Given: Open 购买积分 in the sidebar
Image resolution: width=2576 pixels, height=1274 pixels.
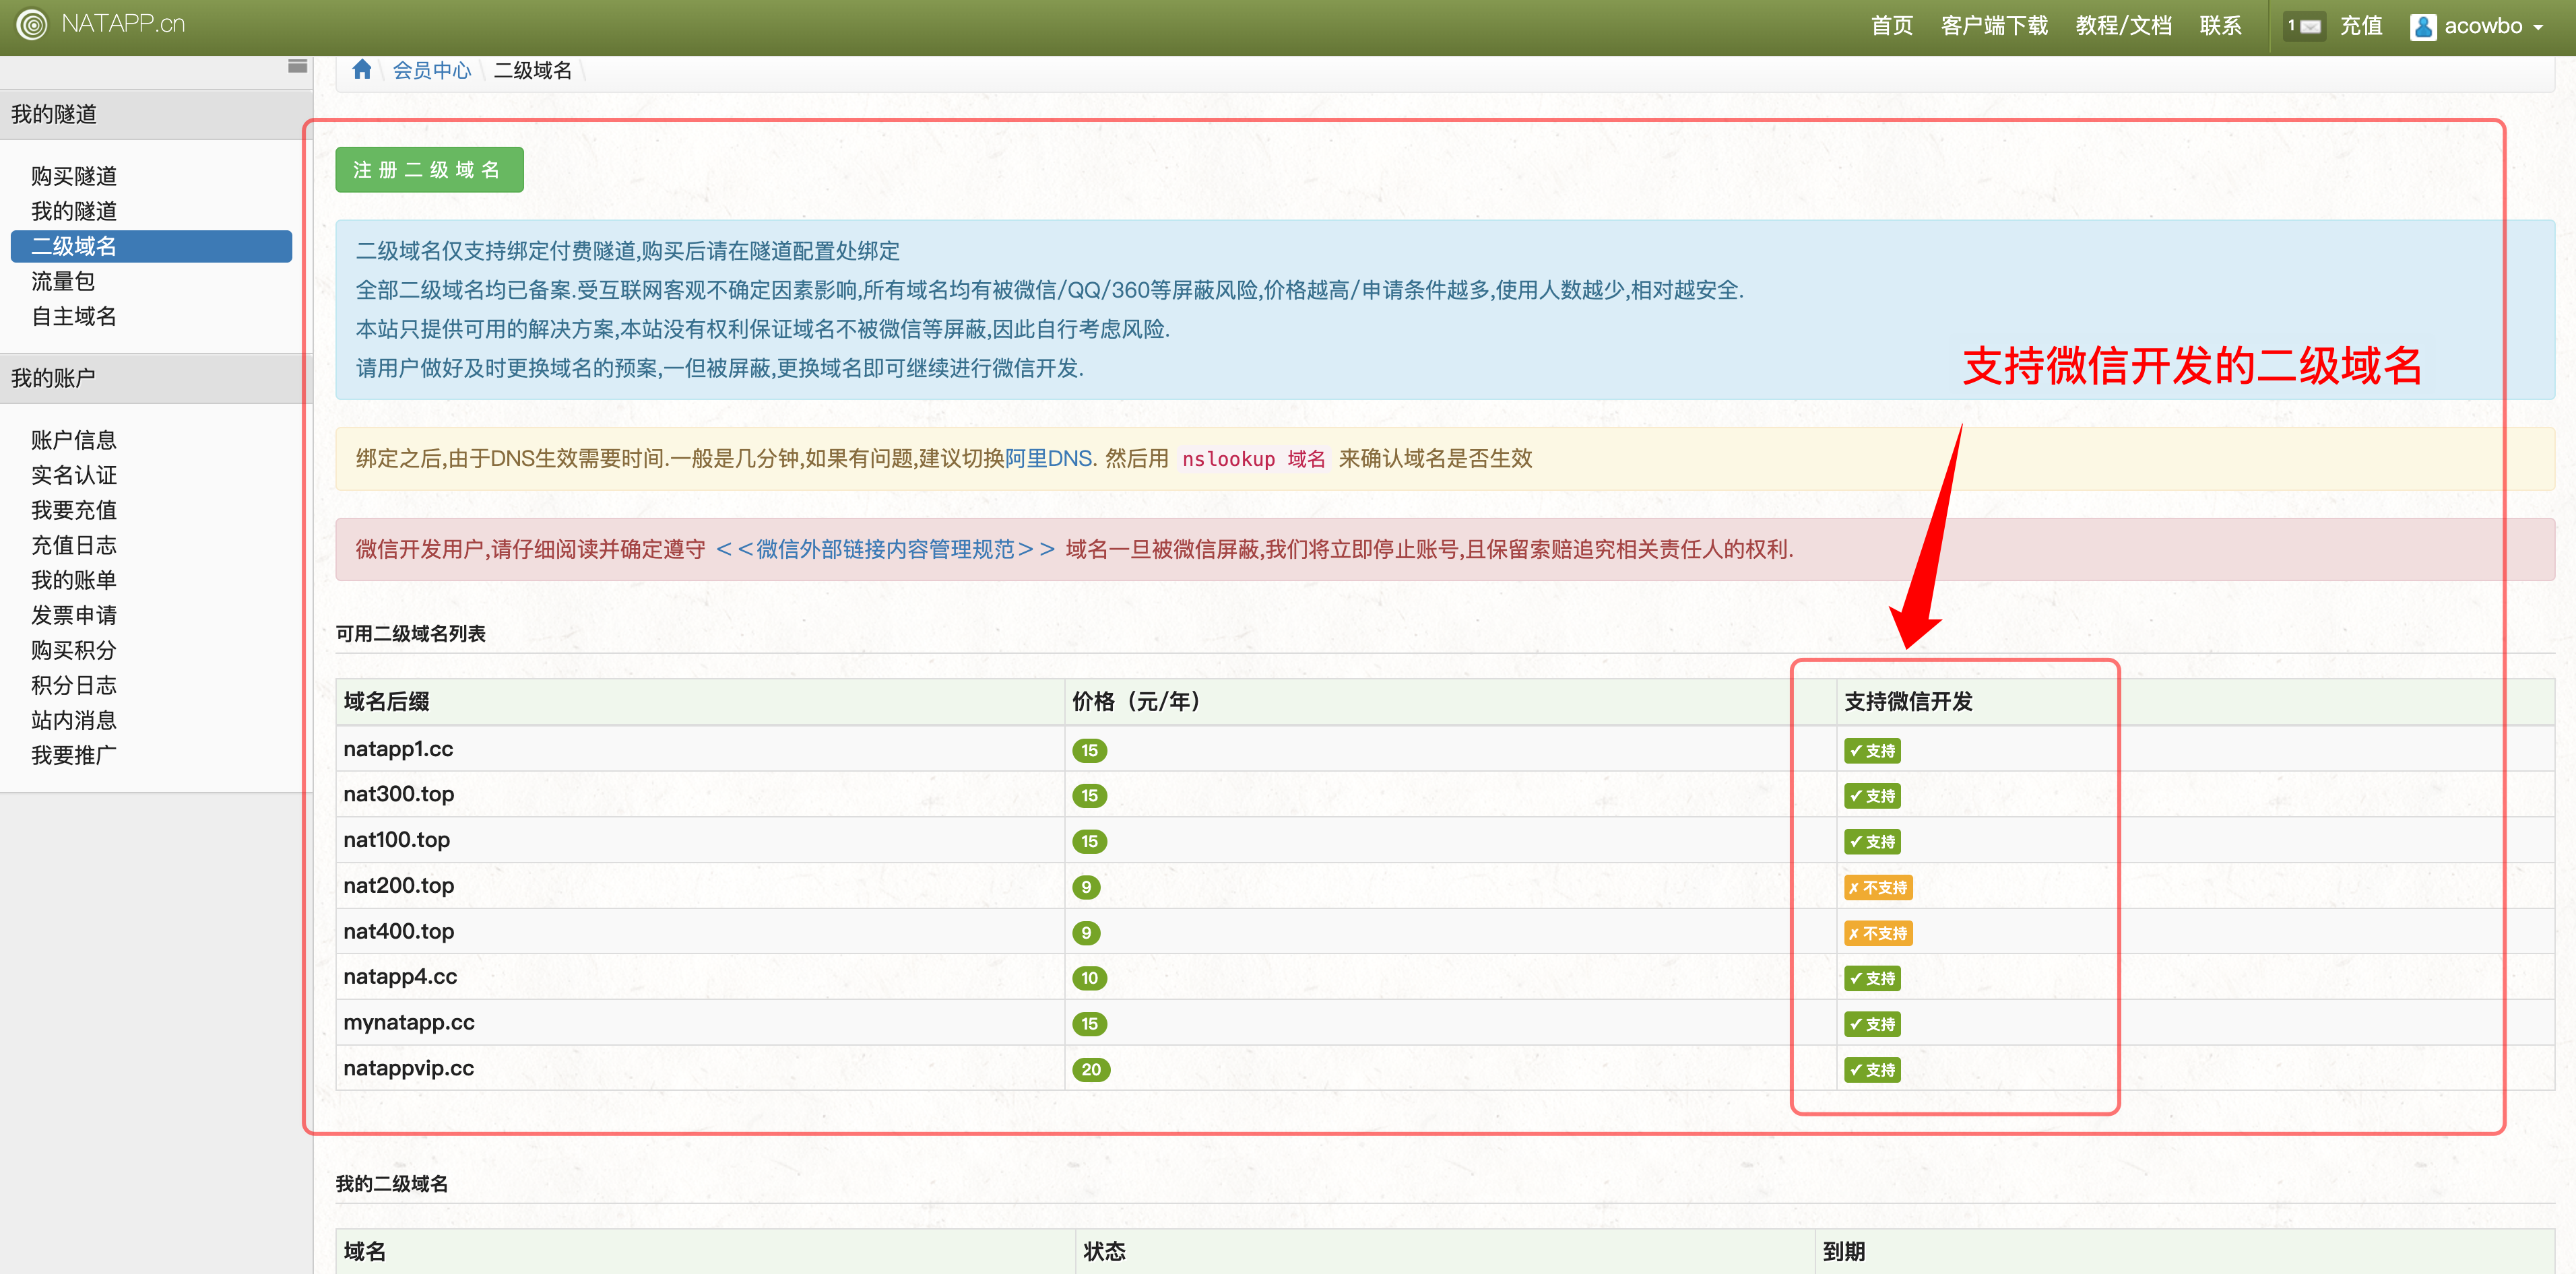Looking at the screenshot, I should click(x=74, y=650).
